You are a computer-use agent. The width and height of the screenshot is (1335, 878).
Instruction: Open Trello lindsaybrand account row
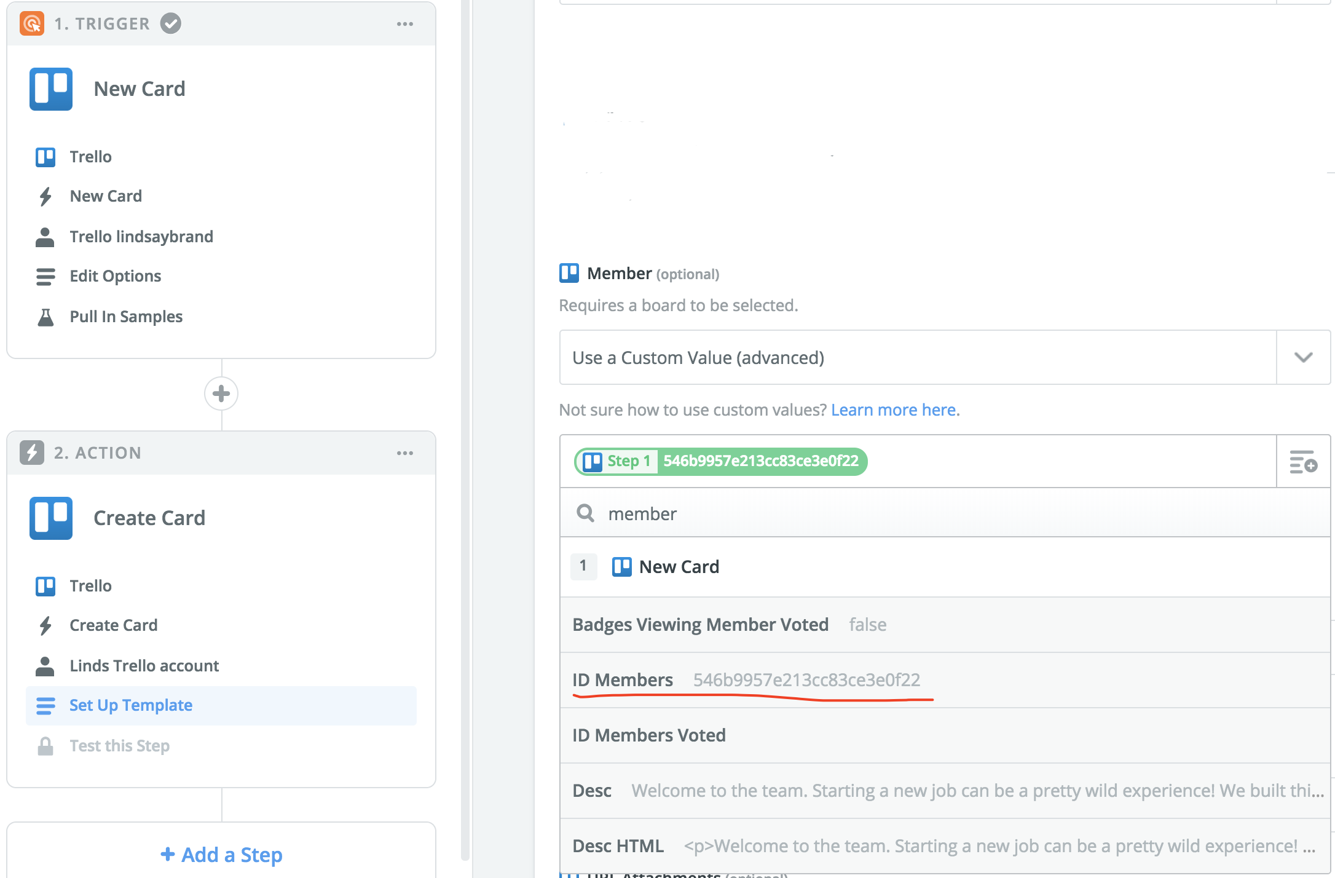(221, 237)
